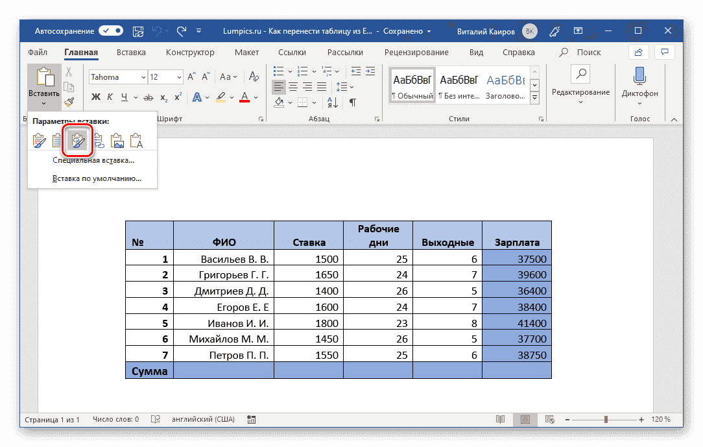
Task: Apply strikethrough formatting
Action: tap(149, 97)
